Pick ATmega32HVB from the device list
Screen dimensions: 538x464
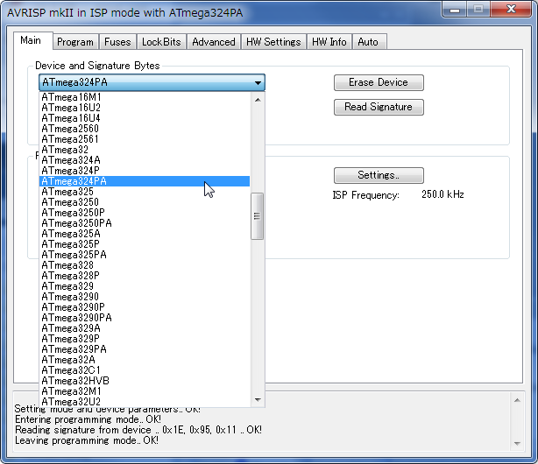pos(145,381)
